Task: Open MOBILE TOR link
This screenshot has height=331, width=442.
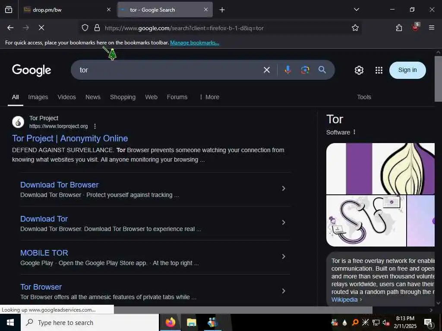Action: click(x=44, y=253)
